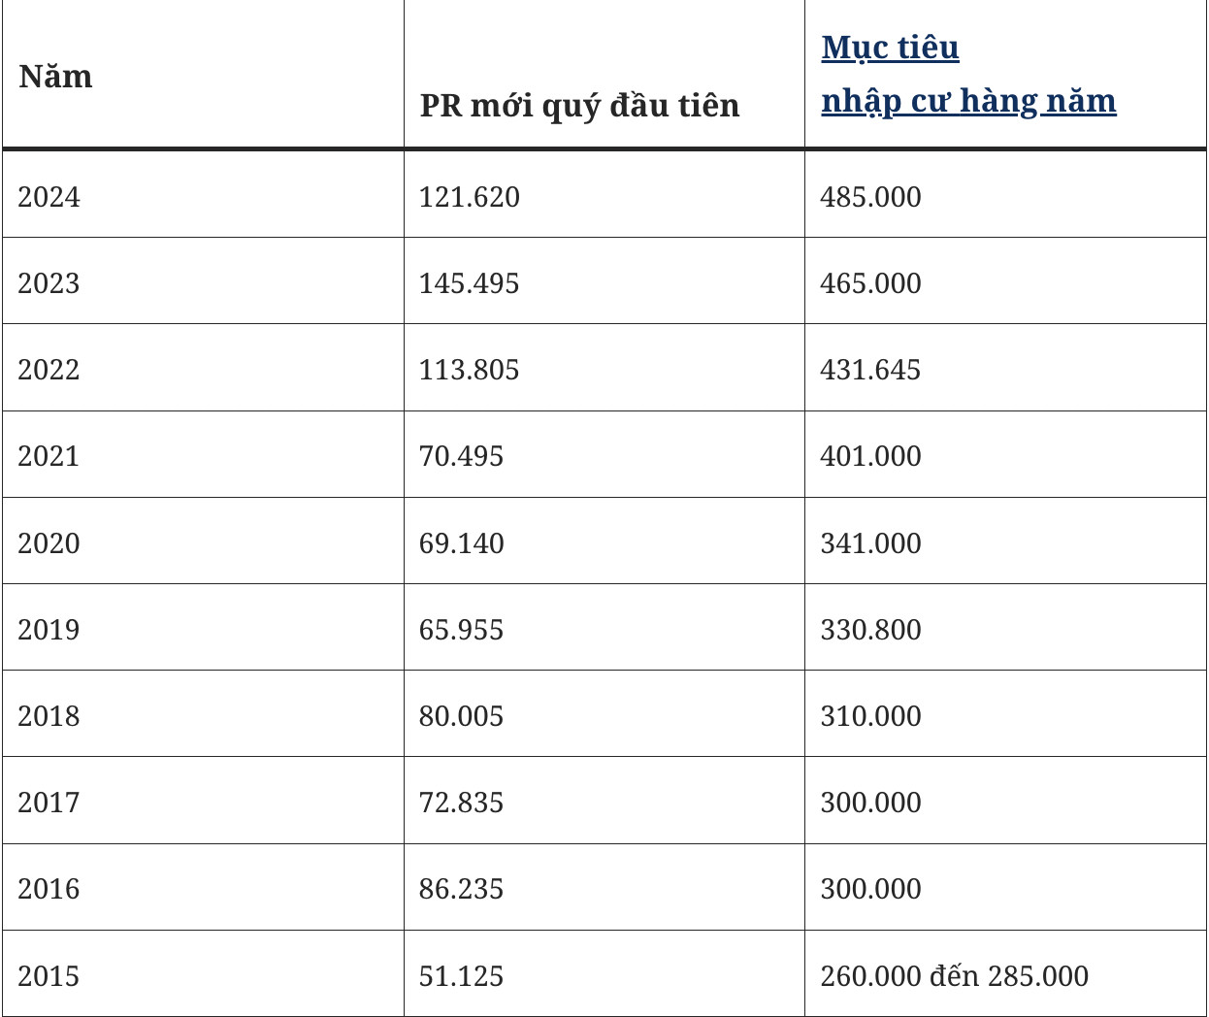Select the 86.235 value cell
Image resolution: width=1209 pixels, height=1017 pixels.
point(604,887)
